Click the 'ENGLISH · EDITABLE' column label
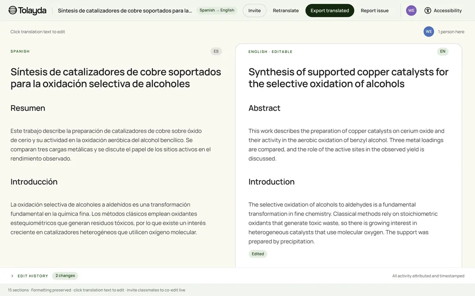475x296 pixels. tap(271, 52)
